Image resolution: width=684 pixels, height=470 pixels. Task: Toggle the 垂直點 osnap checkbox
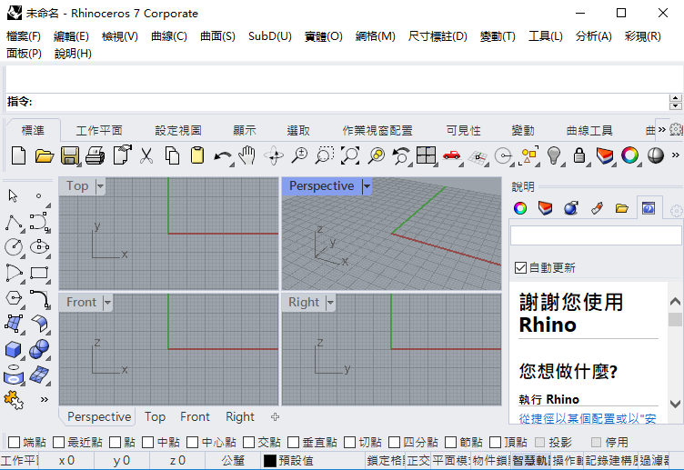(x=293, y=443)
